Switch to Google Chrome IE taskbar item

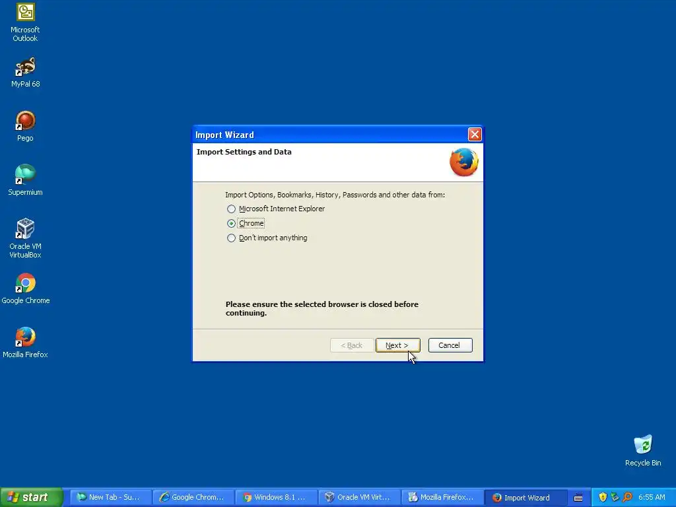pos(193,497)
